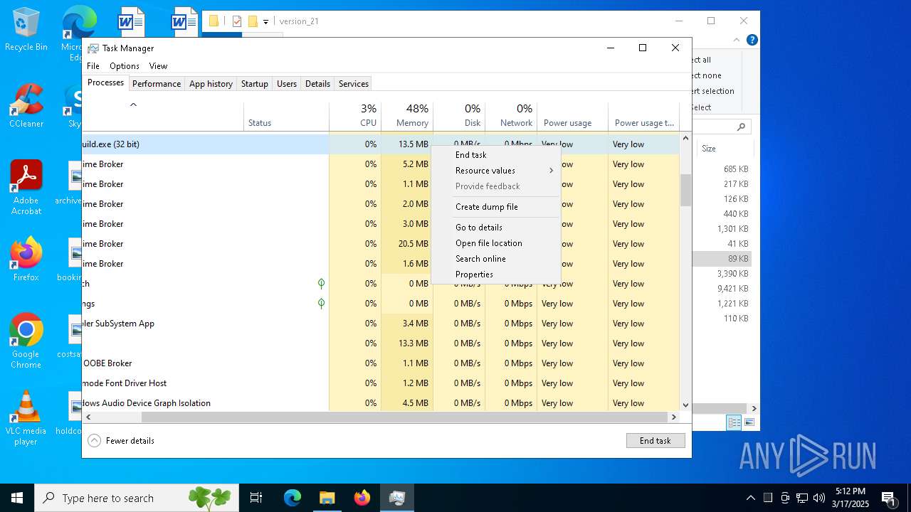Open Adobe Acrobat desktop shortcut

click(26, 188)
